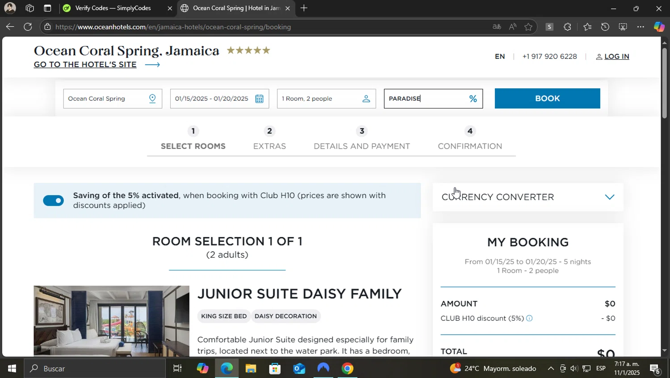The height and width of the screenshot is (378, 670).
Task: Click the translate icon in address bar
Action: point(497,27)
